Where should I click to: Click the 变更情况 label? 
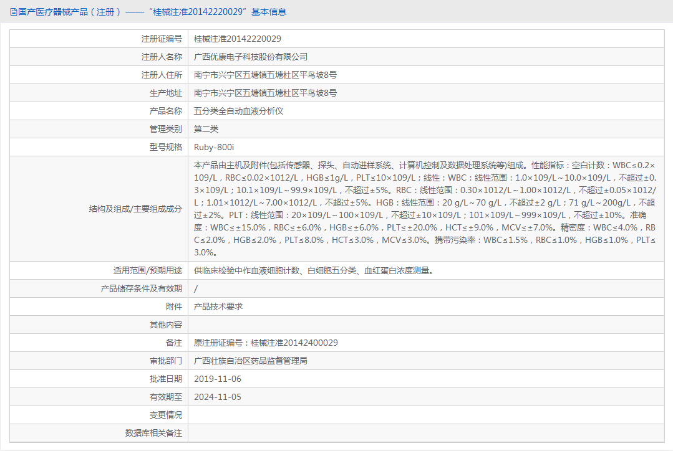(x=166, y=415)
